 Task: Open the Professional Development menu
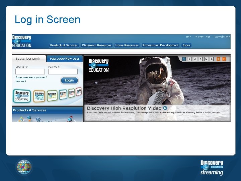click(160, 45)
